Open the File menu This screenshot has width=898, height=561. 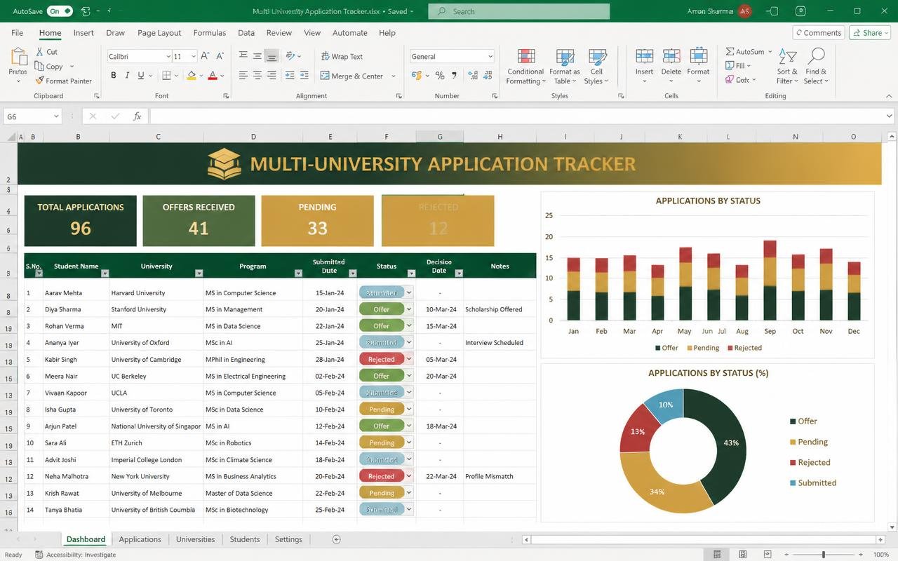click(17, 33)
